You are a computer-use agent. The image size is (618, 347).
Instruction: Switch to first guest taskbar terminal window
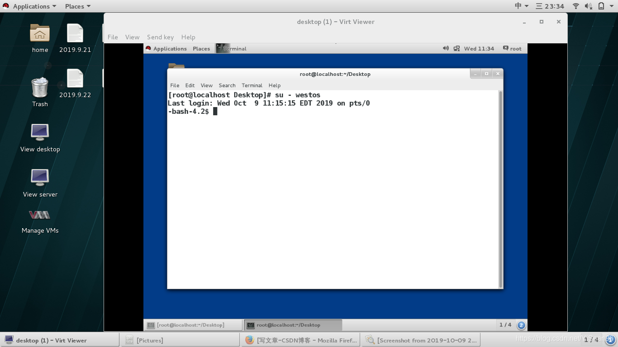194,325
